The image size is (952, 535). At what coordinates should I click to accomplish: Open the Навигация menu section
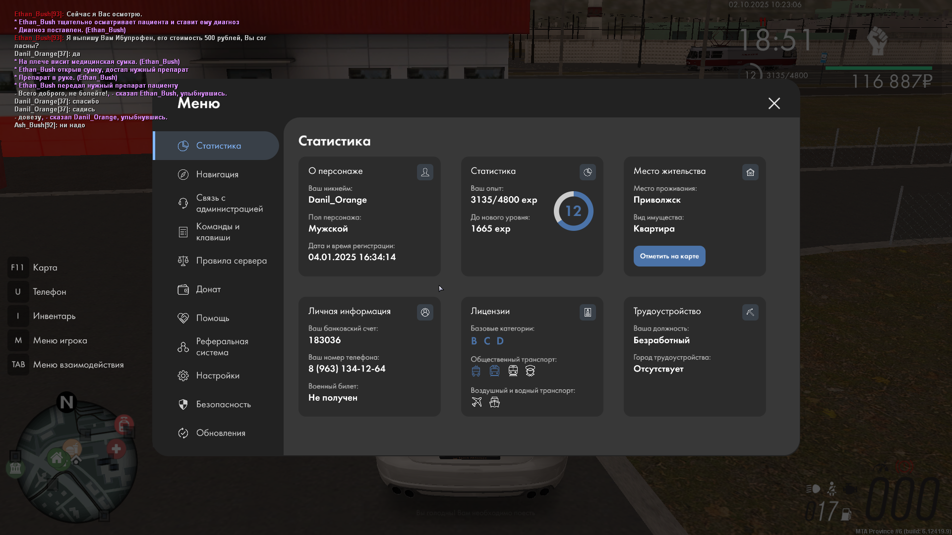click(x=217, y=174)
